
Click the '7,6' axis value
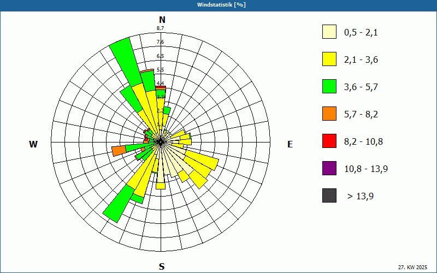[160, 42]
